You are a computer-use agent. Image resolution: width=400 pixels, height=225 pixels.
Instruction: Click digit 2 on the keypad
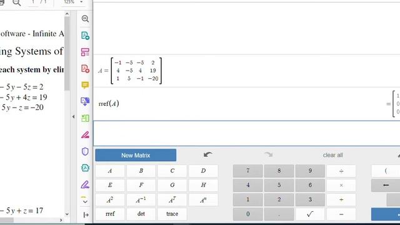[279, 200]
